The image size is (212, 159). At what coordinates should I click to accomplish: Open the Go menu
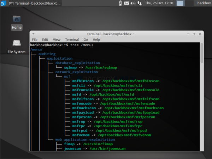click(x=86, y=40)
